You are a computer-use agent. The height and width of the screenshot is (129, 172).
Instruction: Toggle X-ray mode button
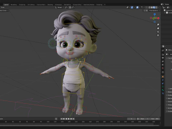click(147, 8)
